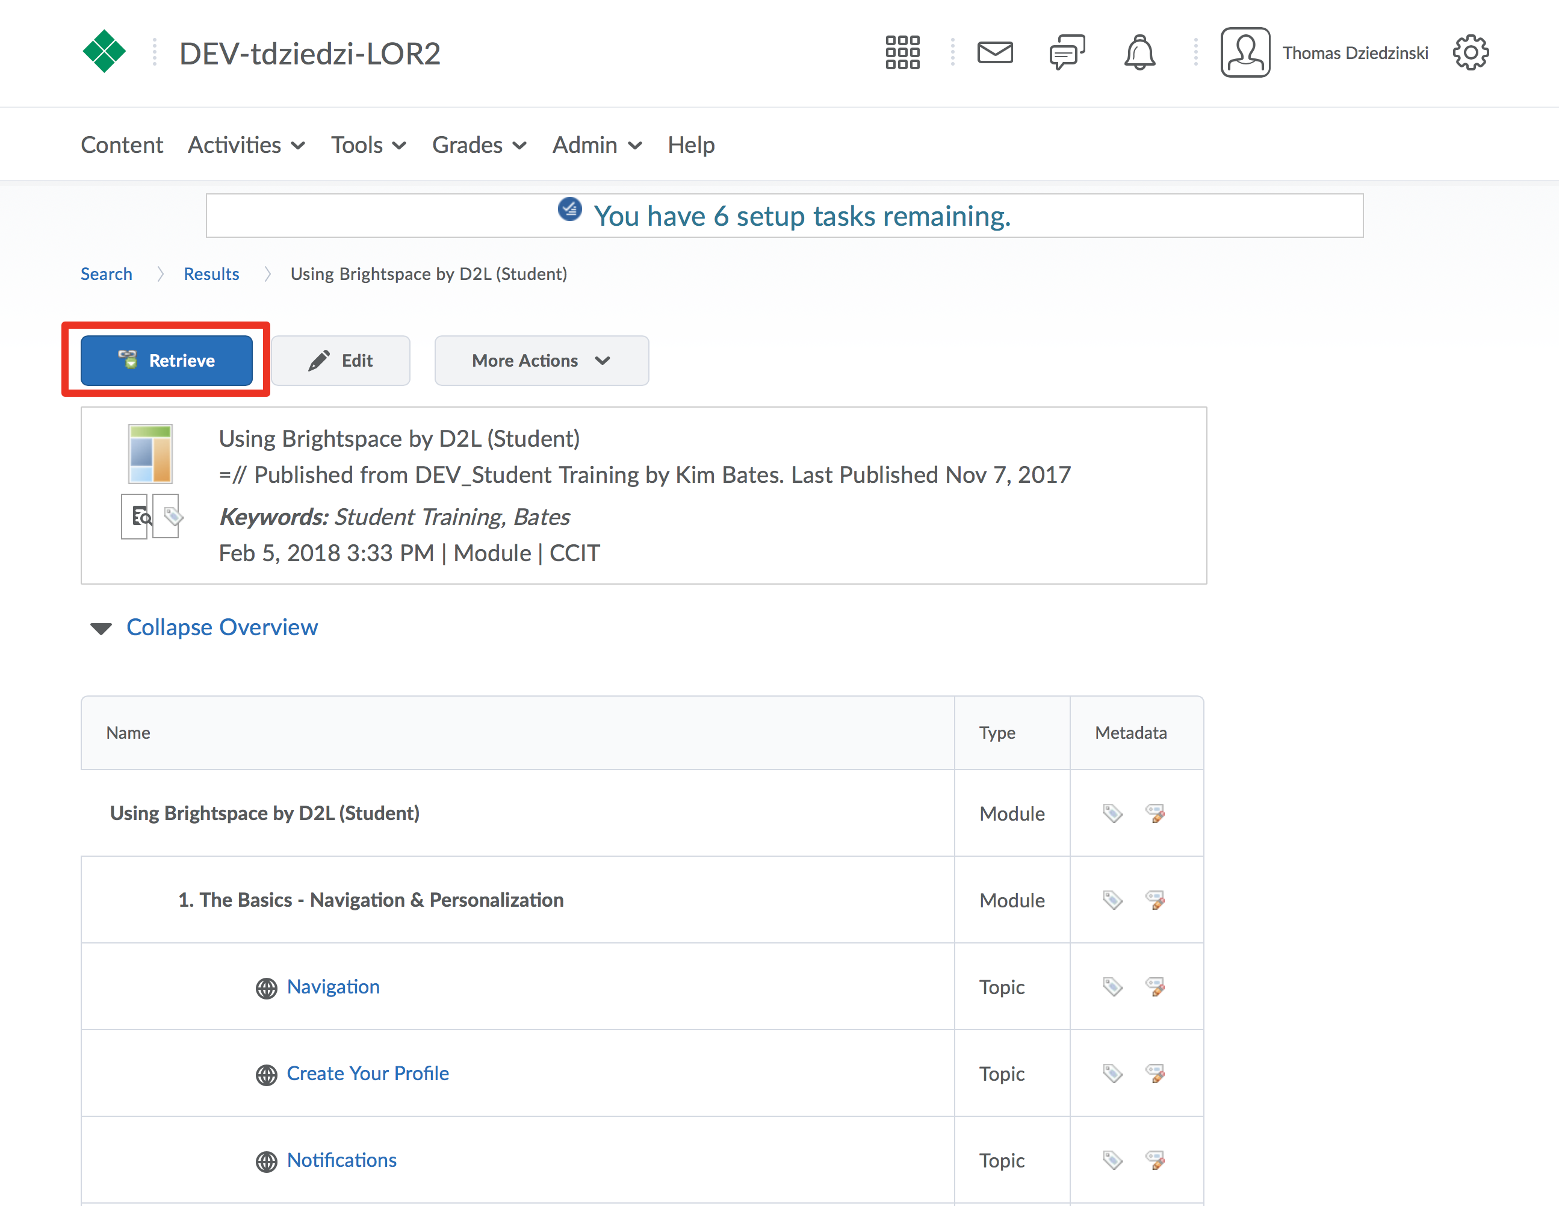
Task: Open the course selector grid icon
Action: tap(902, 52)
